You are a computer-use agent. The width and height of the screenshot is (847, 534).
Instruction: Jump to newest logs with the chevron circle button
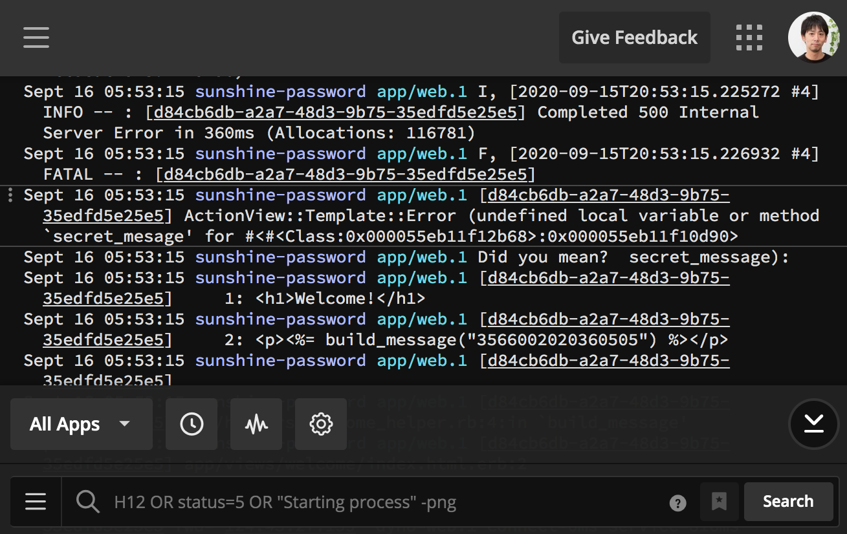pos(813,424)
